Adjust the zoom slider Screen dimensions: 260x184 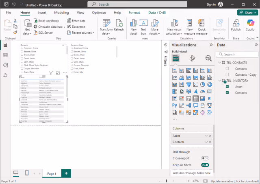coord(166,181)
